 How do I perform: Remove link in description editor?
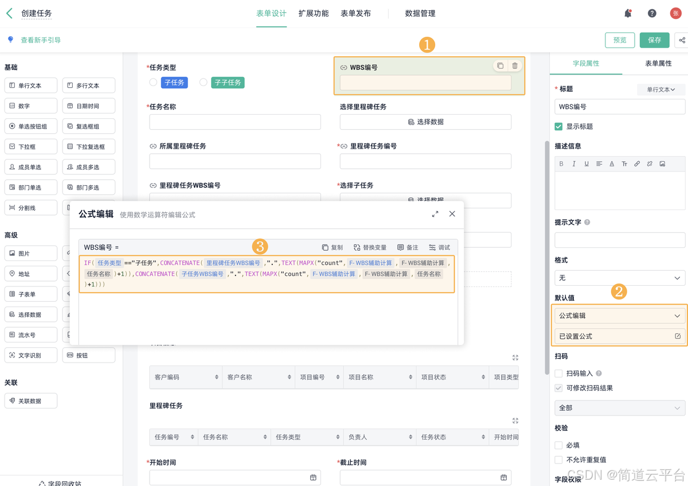coord(650,164)
